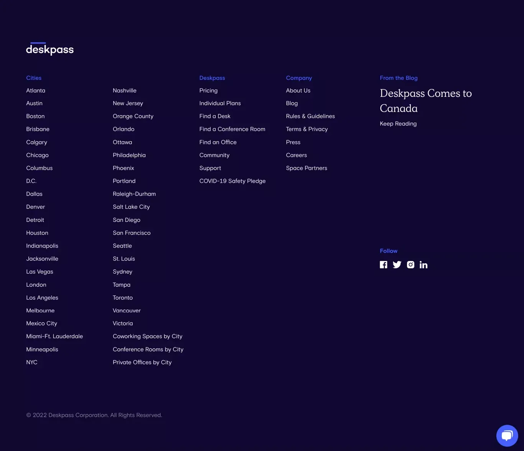Image resolution: width=524 pixels, height=451 pixels.
Task: Open Space Partners link
Action: click(306, 168)
